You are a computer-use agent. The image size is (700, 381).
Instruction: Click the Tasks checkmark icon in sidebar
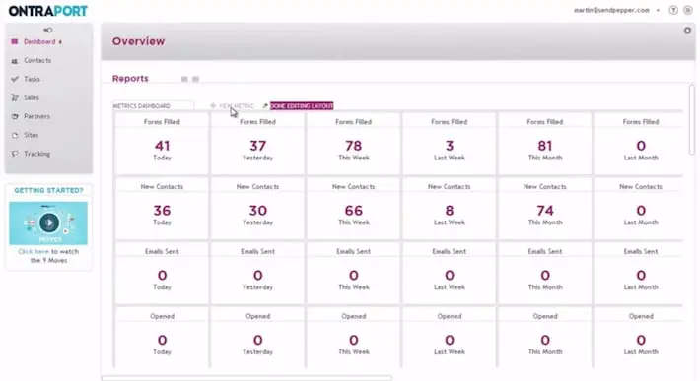click(14, 79)
